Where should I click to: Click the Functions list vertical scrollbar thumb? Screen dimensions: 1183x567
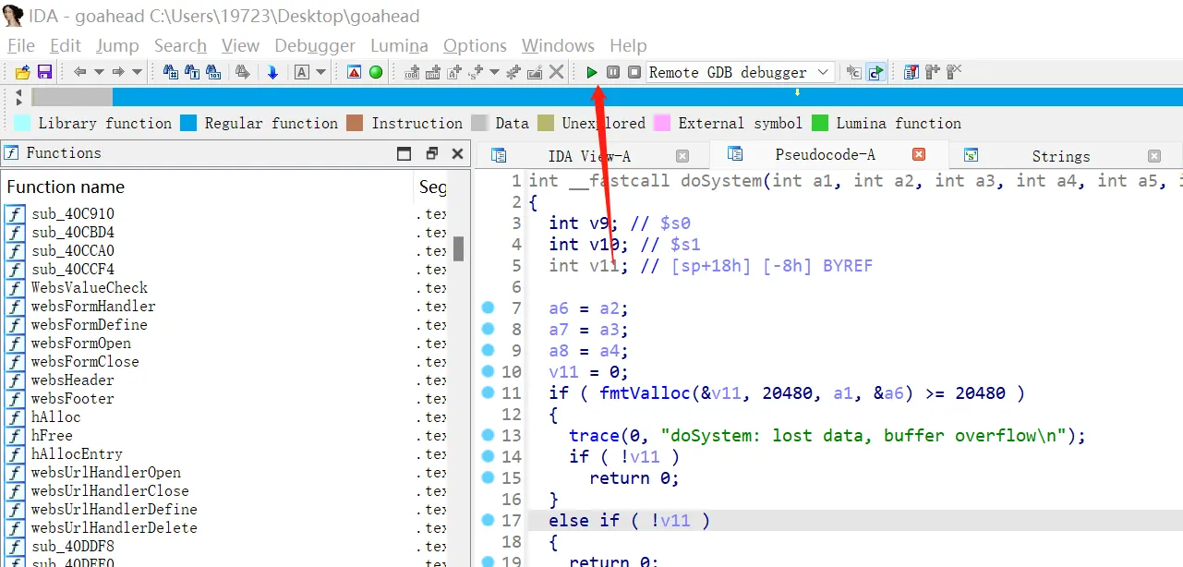point(458,248)
